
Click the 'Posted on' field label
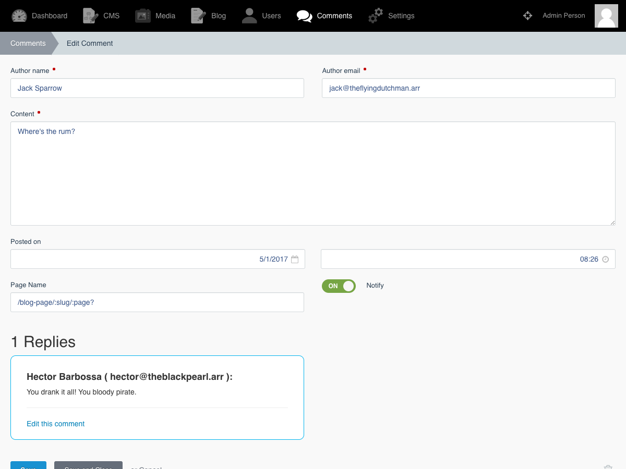tap(26, 242)
